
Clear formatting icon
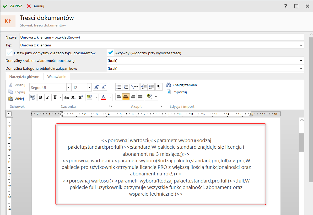[x=33, y=97]
